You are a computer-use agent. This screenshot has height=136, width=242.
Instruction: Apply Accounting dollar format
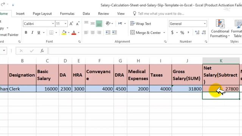[172, 32]
